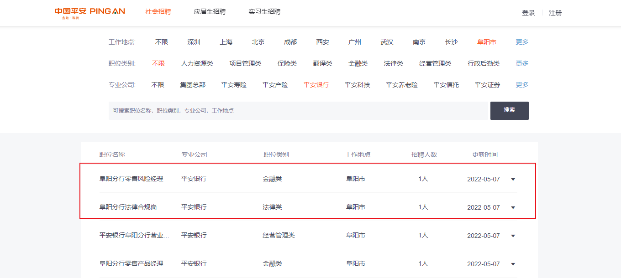Pick 金融类 in the category filter row

tap(358, 63)
